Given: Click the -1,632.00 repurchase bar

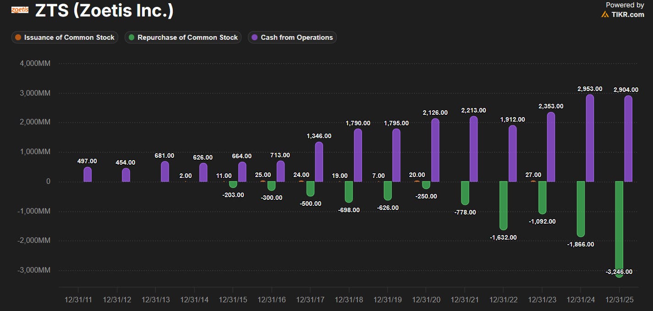Looking at the screenshot, I should point(504,206).
